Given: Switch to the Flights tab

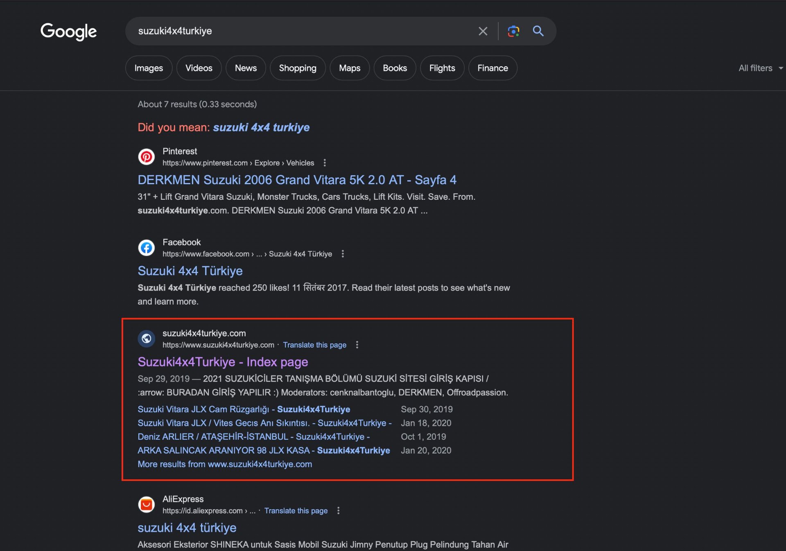Looking at the screenshot, I should 442,68.
